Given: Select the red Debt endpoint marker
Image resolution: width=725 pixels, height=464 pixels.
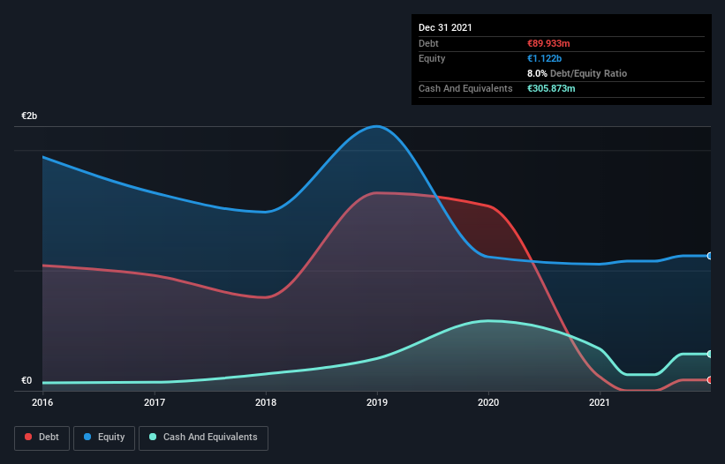Looking at the screenshot, I should 710,380.
